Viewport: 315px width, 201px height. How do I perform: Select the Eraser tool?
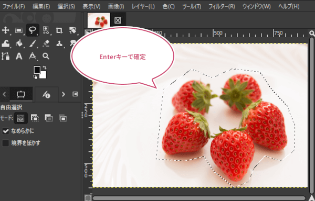coord(46,43)
